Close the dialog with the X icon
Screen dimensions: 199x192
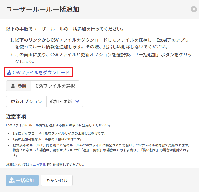tap(194, 10)
